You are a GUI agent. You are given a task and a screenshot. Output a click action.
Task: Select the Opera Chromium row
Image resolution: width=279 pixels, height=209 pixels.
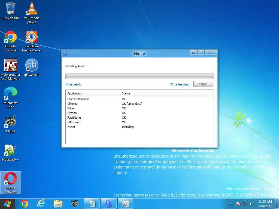(x=139, y=99)
